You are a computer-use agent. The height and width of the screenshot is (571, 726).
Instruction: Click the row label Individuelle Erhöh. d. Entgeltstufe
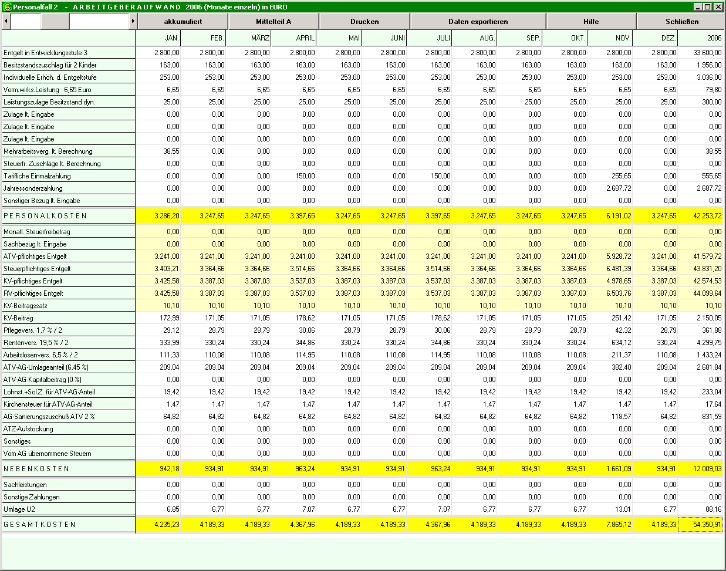(x=69, y=77)
